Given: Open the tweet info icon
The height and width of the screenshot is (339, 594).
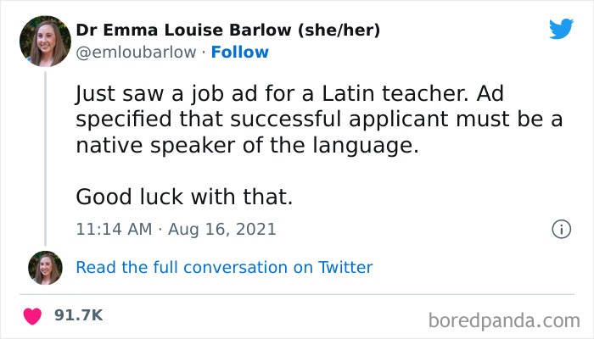Looking at the screenshot, I should [560, 229].
